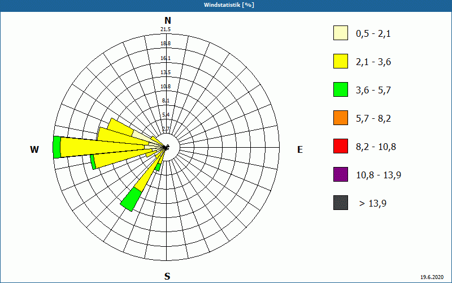
Task: Click the yellow 2,1 - 3,6 legend swatch
Action: [x=341, y=61]
